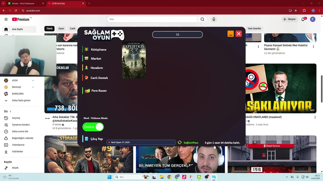
Task: Open options for AŞAĞI ONAYLANDI video
Action: coord(315,117)
